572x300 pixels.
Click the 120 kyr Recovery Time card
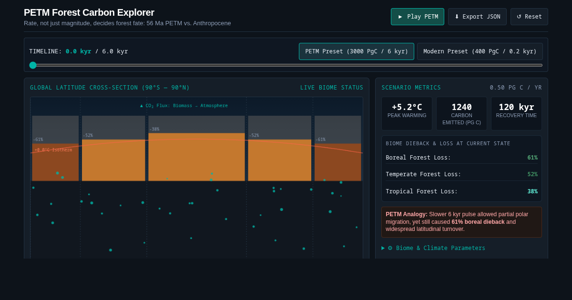[x=516, y=114]
